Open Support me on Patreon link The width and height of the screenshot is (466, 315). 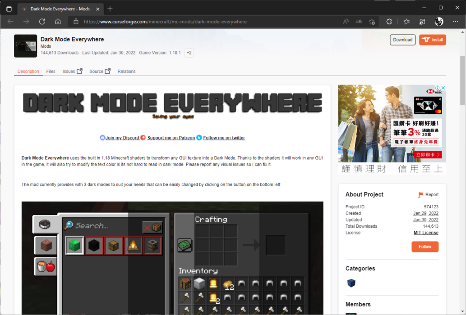pyautogui.click(x=171, y=138)
